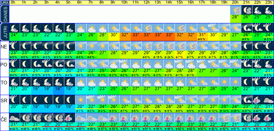
Task: Click Wednesday 22h thunderstorm icon
Action: [257, 99]
